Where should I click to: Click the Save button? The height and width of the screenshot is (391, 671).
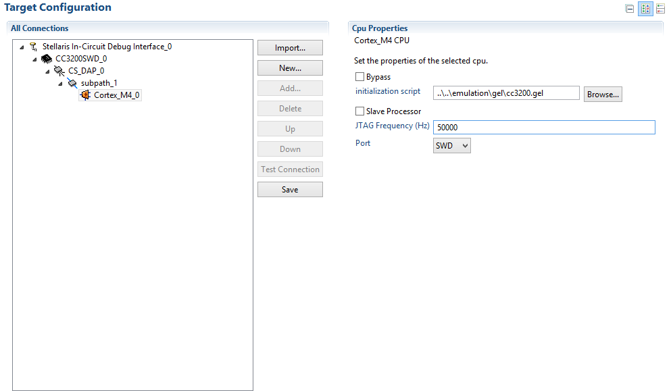coord(290,190)
